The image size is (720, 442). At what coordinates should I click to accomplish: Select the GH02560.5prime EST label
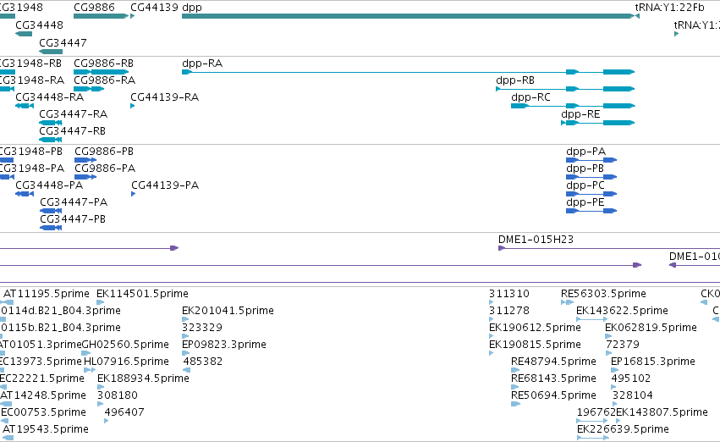[x=125, y=345]
